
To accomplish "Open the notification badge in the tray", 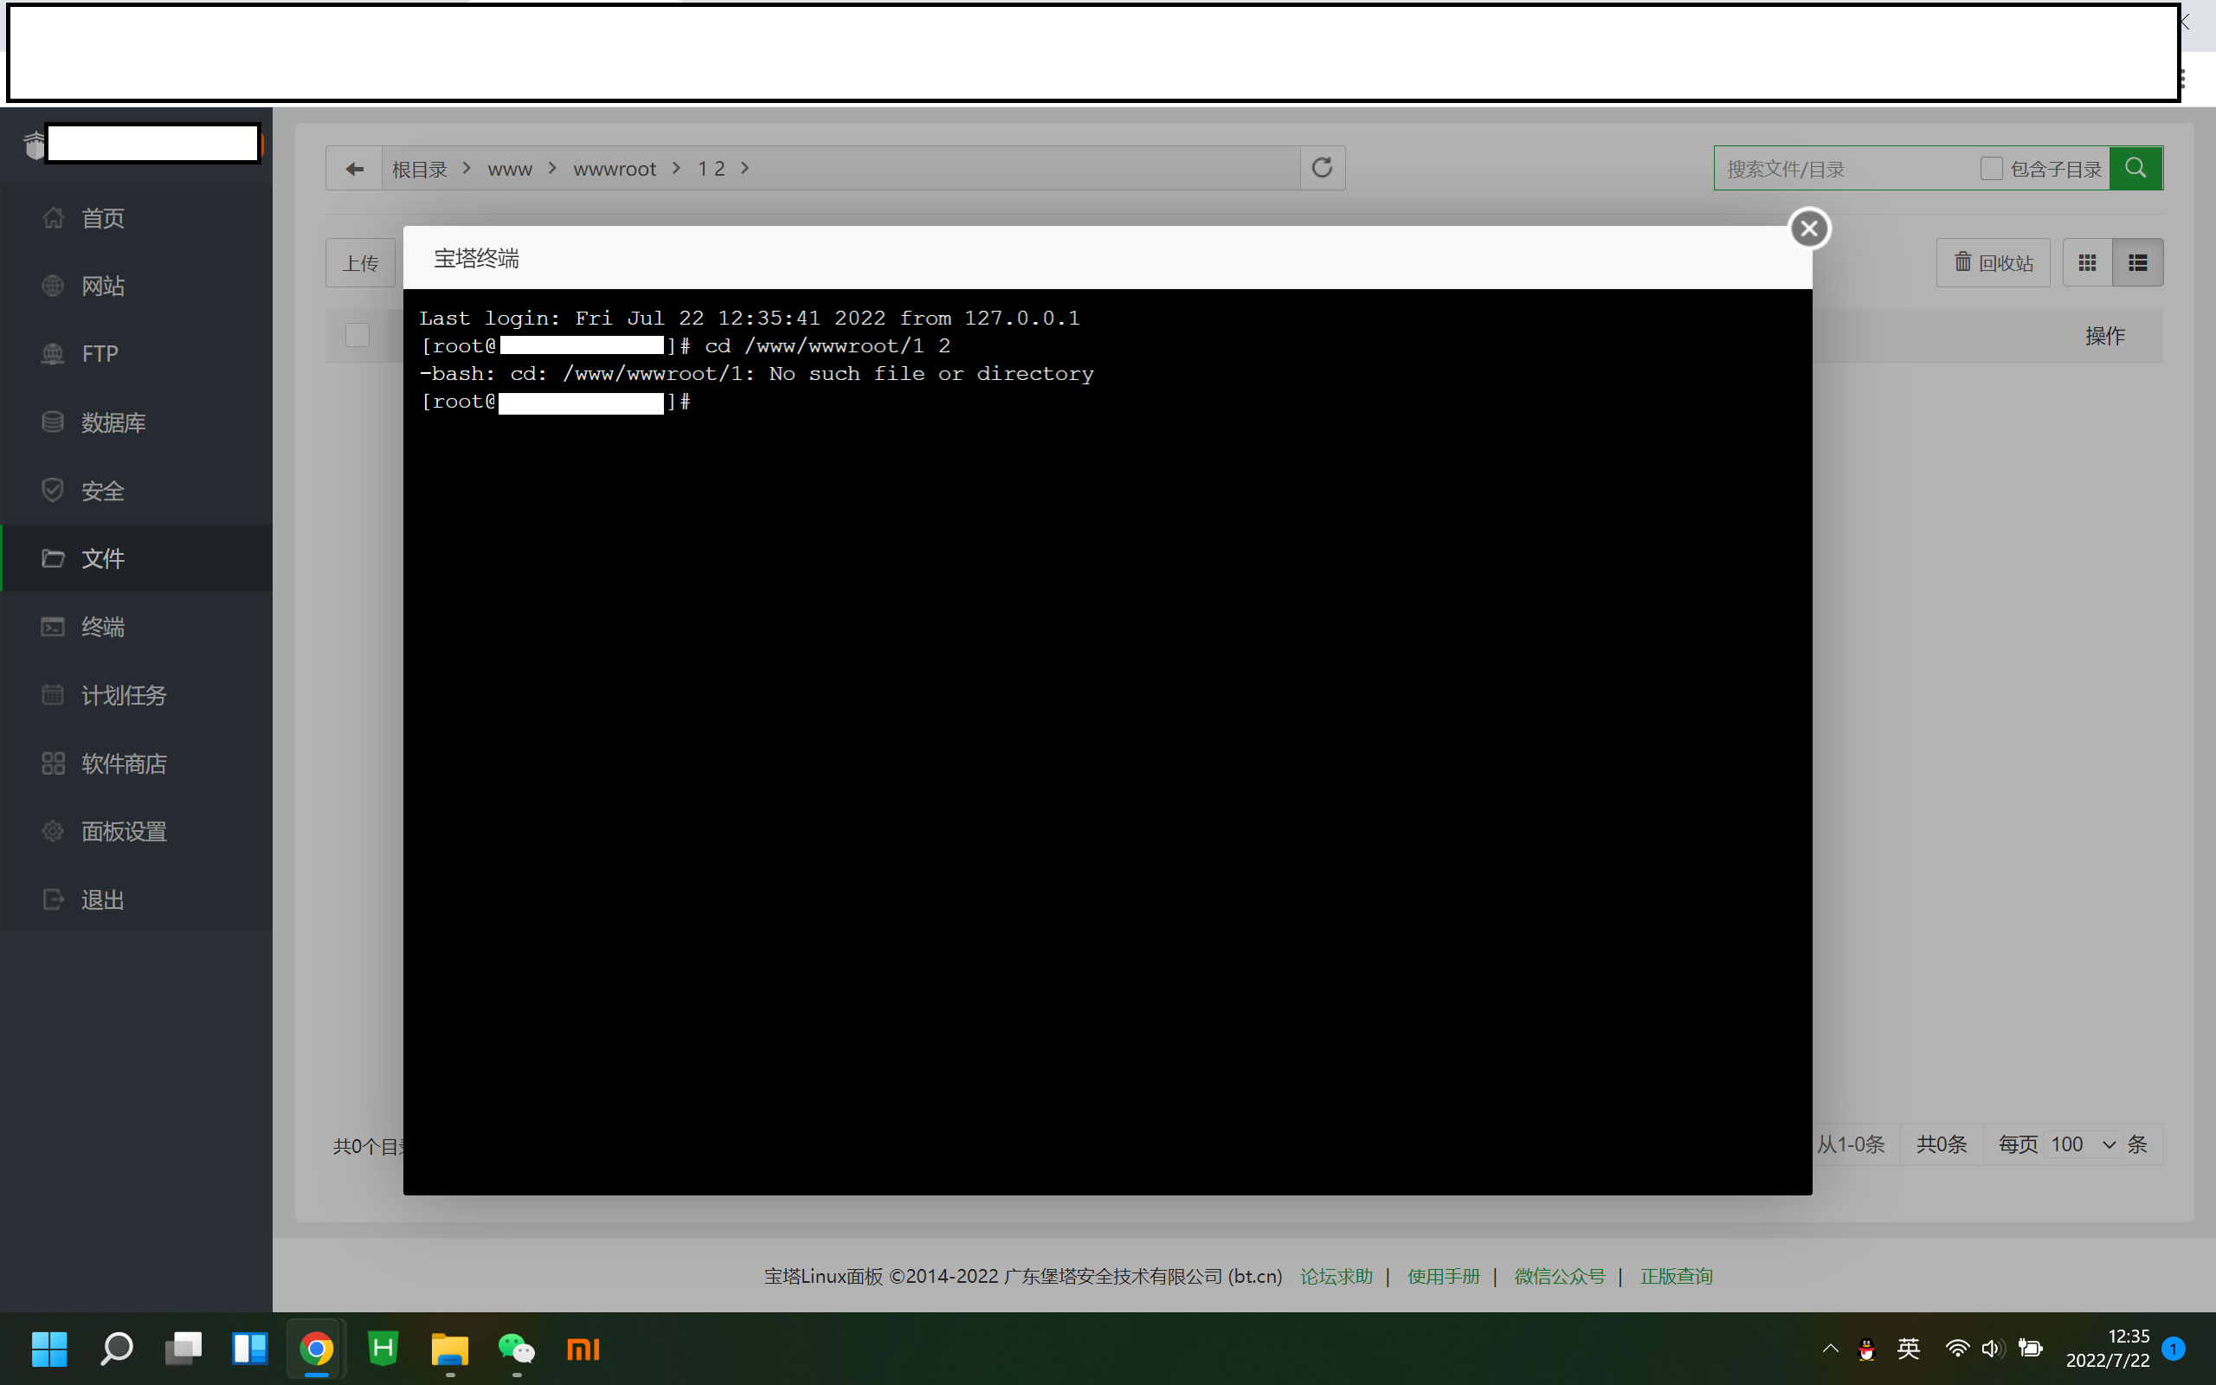I will (x=2173, y=1349).
